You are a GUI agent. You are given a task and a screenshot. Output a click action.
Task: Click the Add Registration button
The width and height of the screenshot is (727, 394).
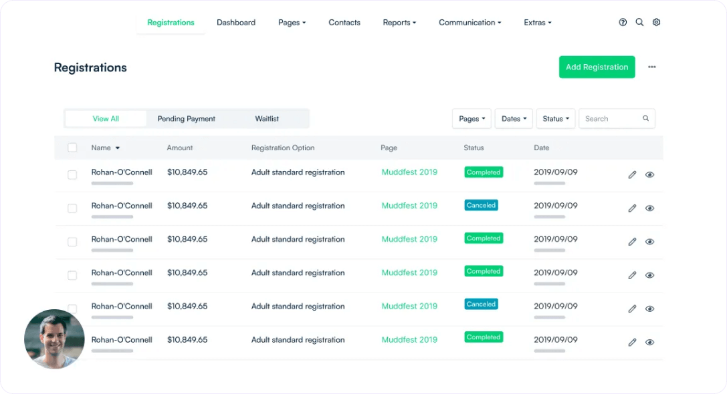597,67
